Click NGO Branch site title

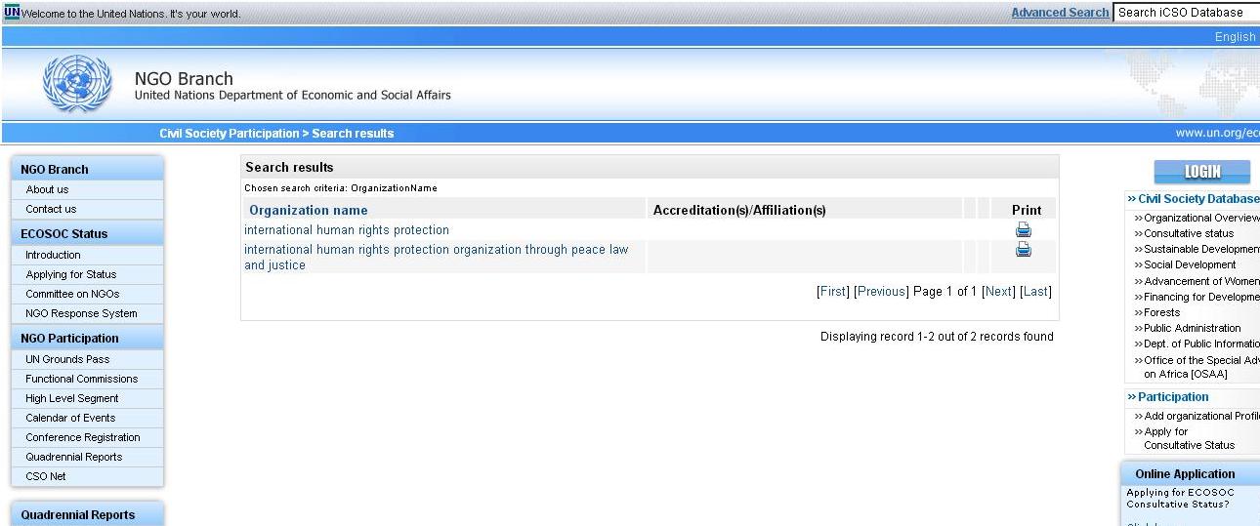184,79
